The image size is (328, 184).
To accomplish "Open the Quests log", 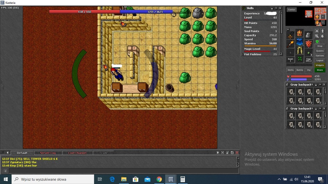I will 320,51.
